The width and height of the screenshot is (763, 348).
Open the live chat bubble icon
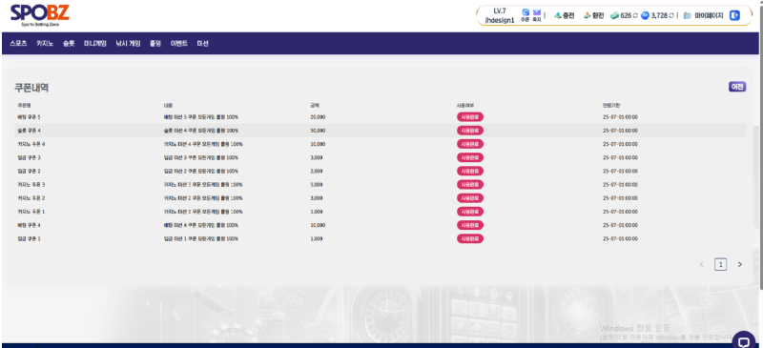[743, 339]
